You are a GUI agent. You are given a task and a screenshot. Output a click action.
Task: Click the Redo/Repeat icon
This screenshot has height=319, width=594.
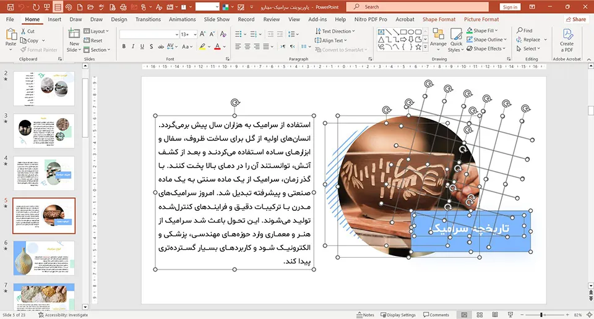tap(36, 7)
